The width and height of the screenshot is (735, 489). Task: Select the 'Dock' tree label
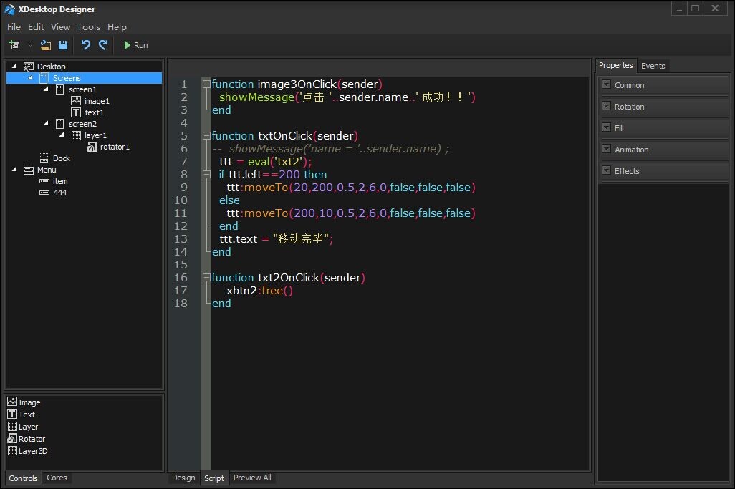coord(62,158)
